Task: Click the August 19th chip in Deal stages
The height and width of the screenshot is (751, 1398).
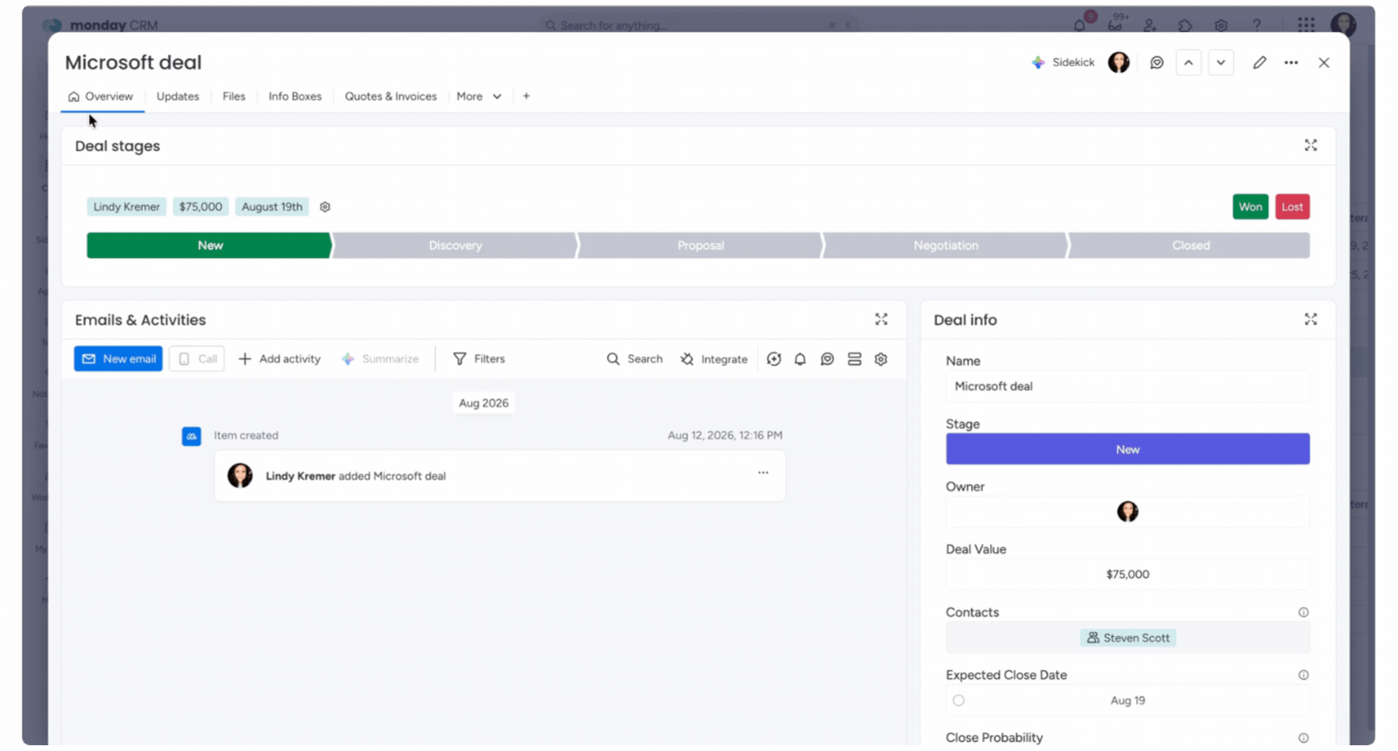Action: coord(272,207)
